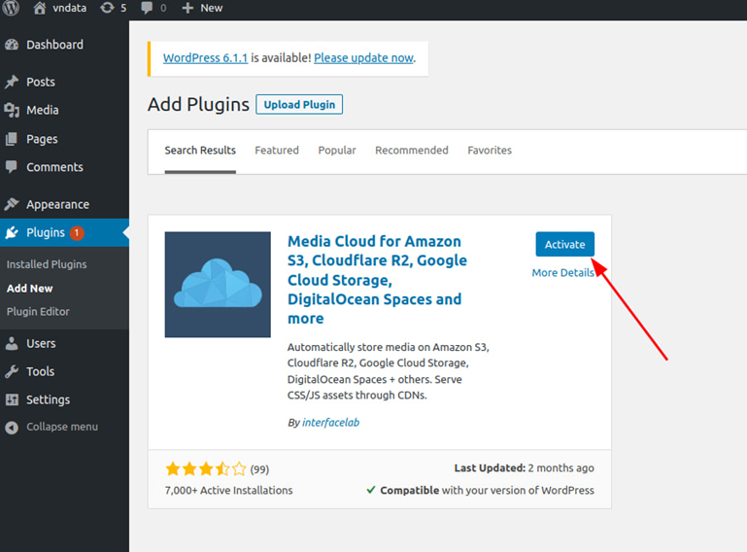Open Installed Plugins submenu item
The height and width of the screenshot is (552, 747).
click(47, 264)
